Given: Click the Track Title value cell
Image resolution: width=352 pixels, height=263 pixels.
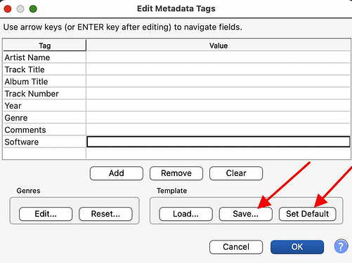Looking at the screenshot, I should 219,69.
